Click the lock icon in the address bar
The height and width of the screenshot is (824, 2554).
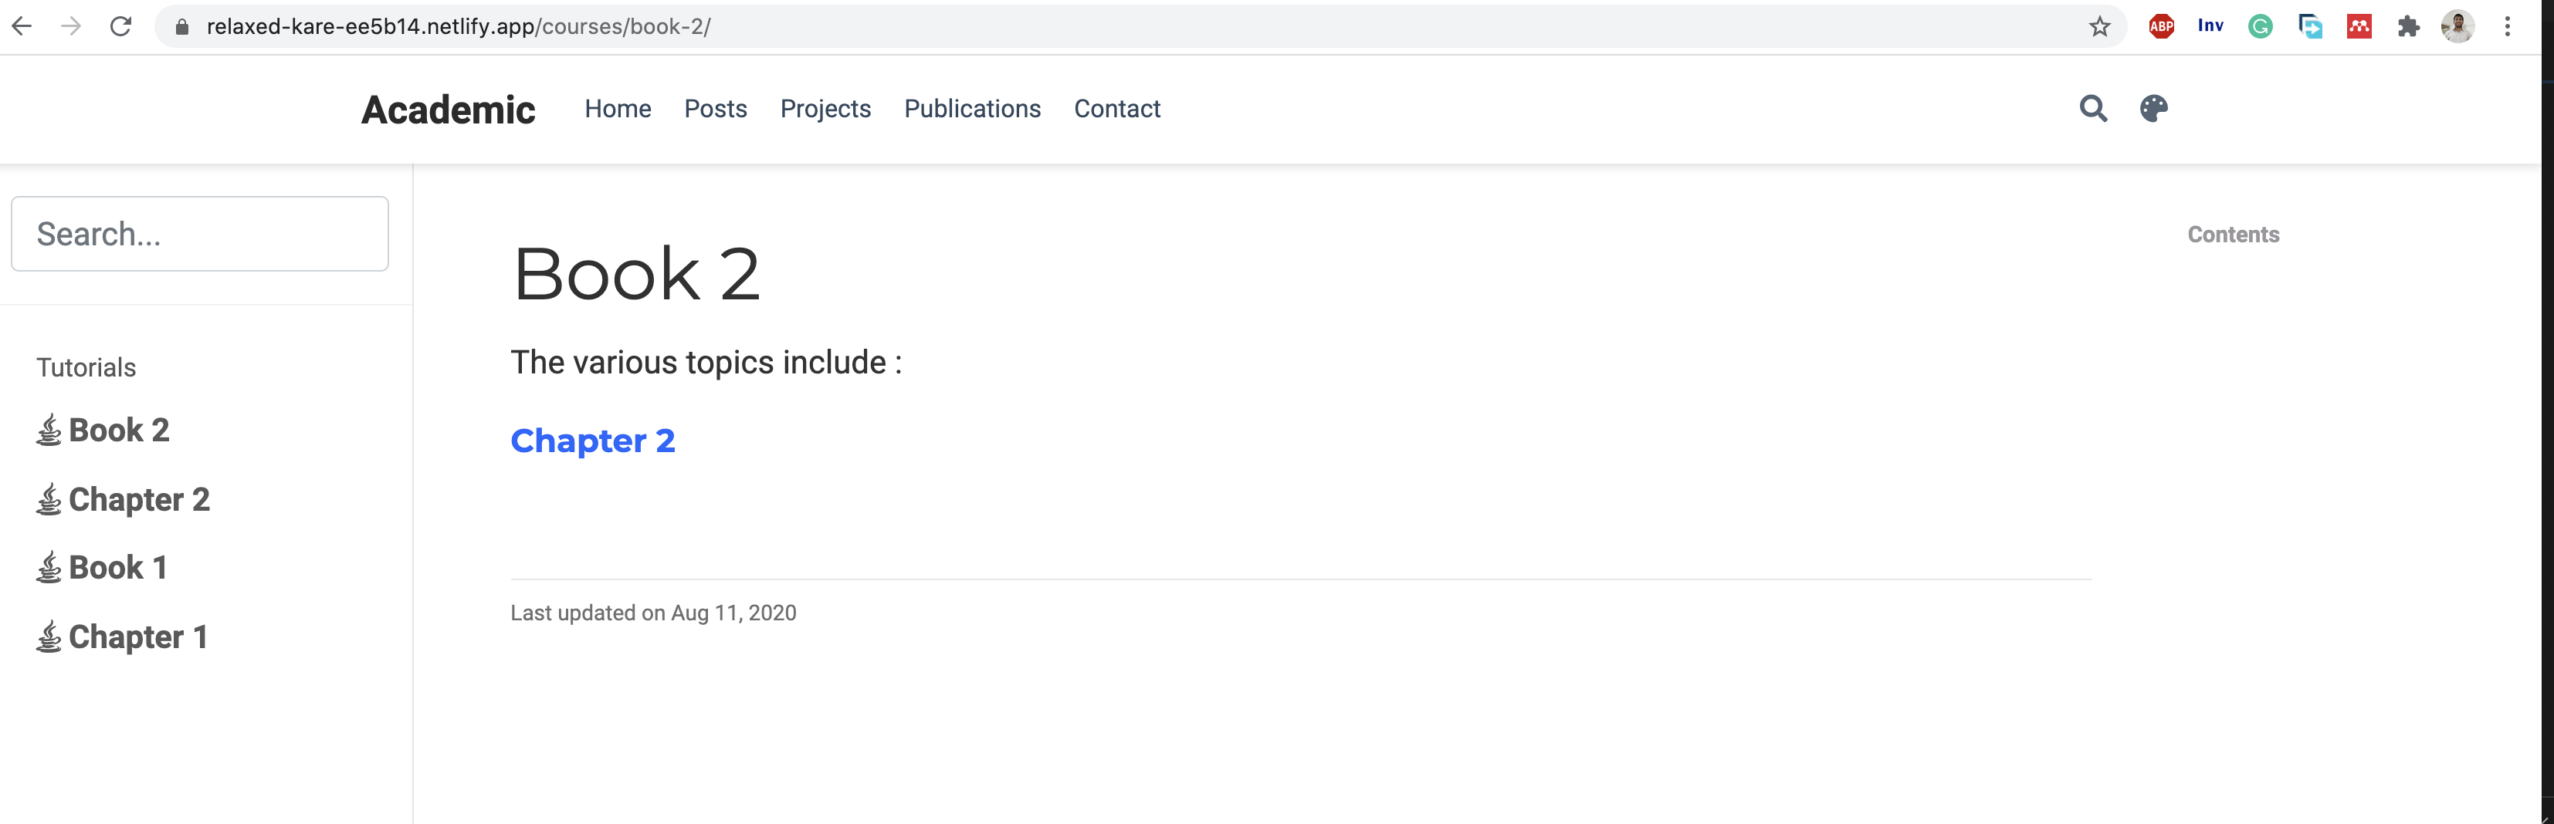181,25
